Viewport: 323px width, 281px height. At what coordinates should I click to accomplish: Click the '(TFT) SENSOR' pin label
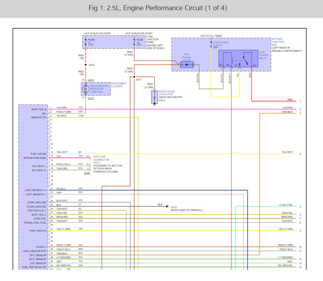[x=37, y=255]
